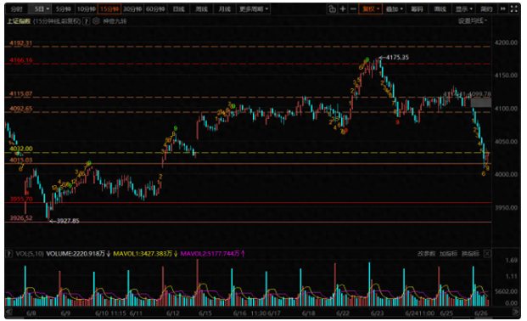The height and width of the screenshot is (321, 527).
Task: Click the minus zoom-out icon
Action: (353, 9)
